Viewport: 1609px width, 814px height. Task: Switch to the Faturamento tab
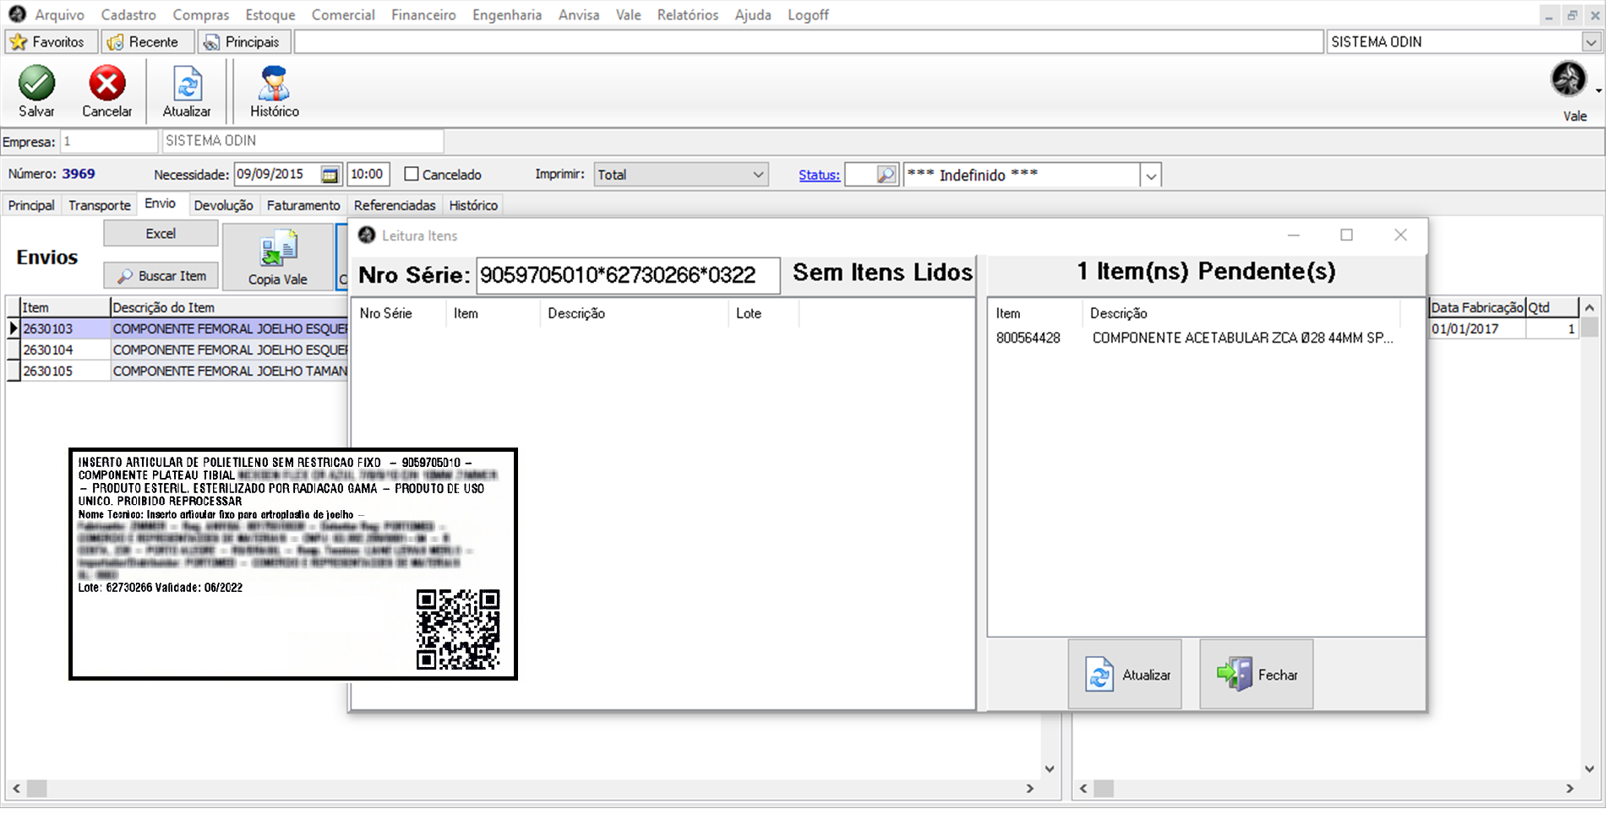(303, 205)
